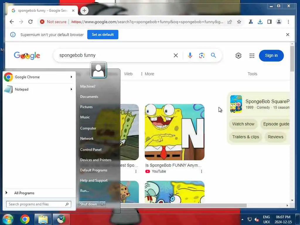Screen dimensions: 300x225
Task: Open Music from the Start menu
Action: [85, 117]
